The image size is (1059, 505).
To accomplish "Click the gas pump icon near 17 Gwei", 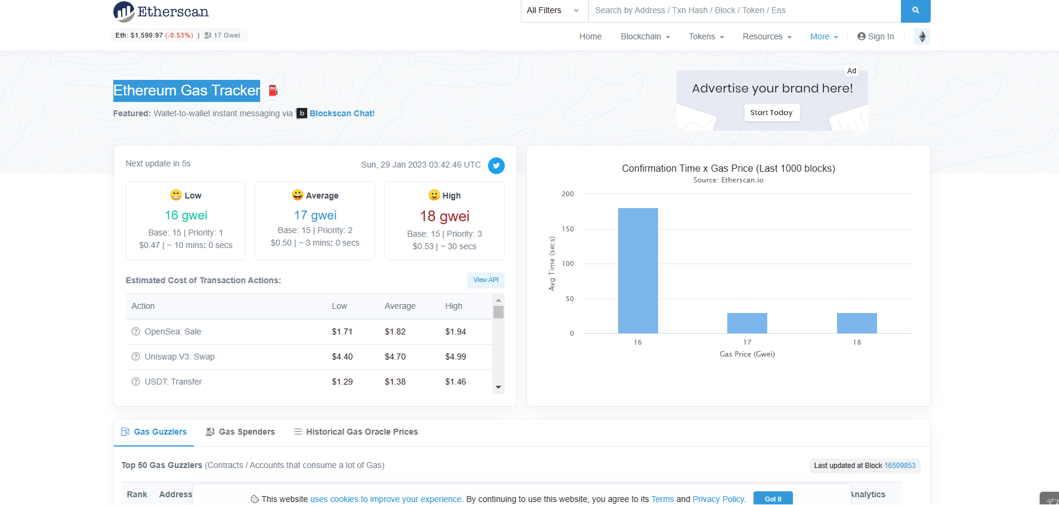I will click(x=208, y=35).
